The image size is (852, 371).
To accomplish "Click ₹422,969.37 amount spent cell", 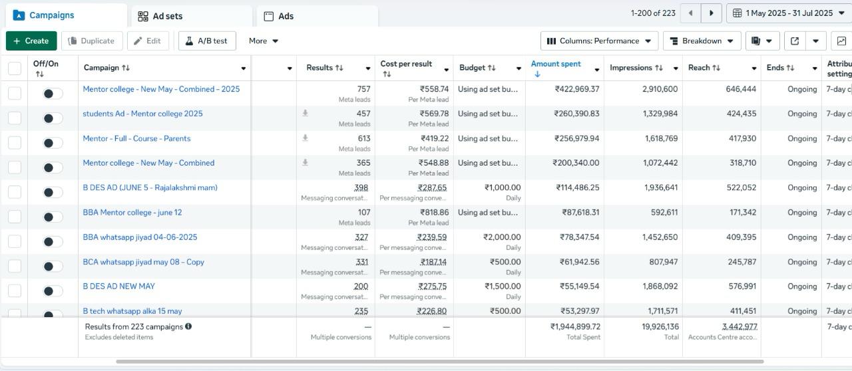I will coord(577,89).
